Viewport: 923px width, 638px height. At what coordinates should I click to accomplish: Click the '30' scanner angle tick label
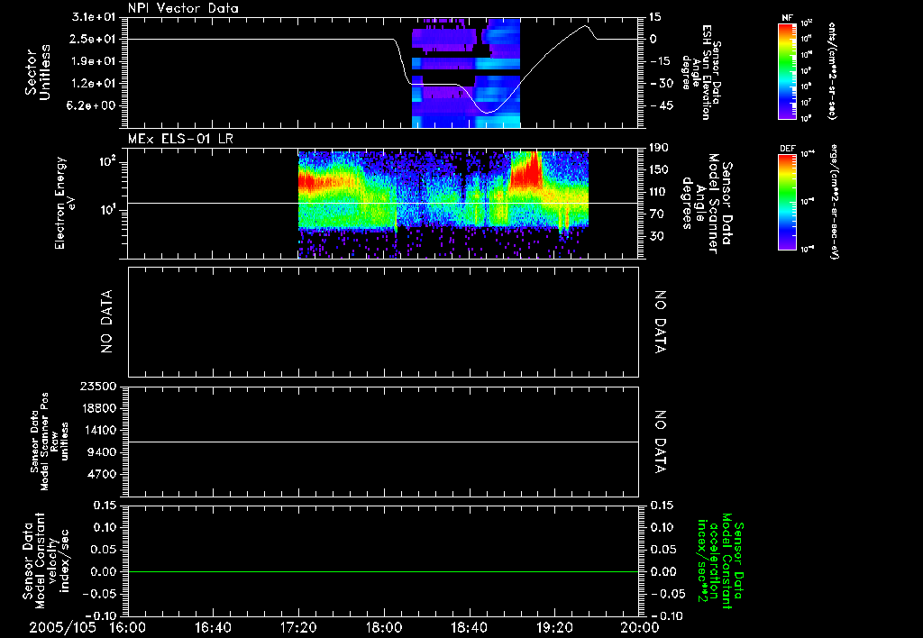pyautogui.click(x=657, y=237)
